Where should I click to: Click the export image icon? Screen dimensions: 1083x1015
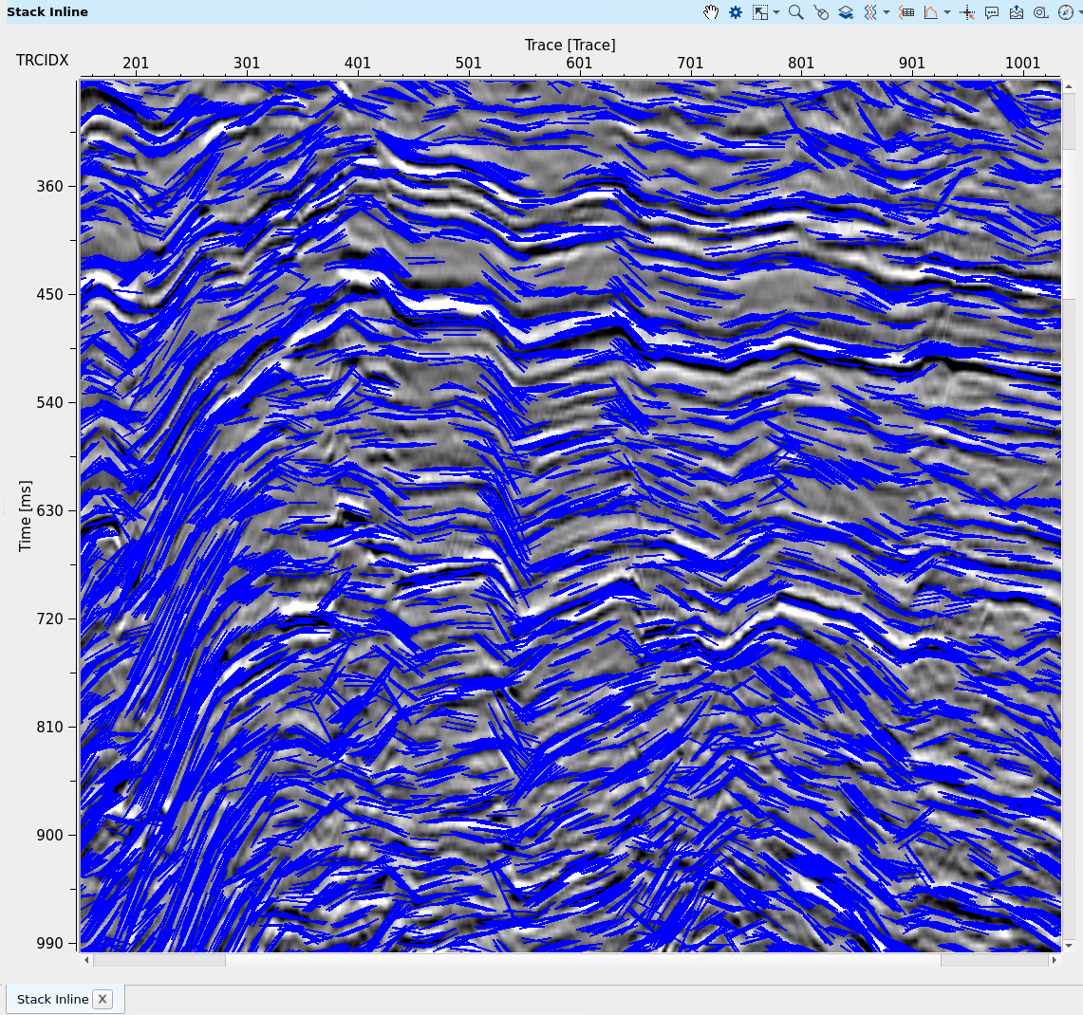pyautogui.click(x=1017, y=12)
